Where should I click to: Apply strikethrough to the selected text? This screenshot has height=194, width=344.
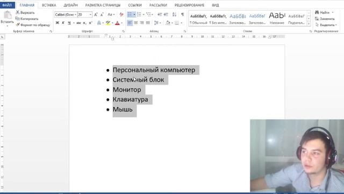coord(78,23)
